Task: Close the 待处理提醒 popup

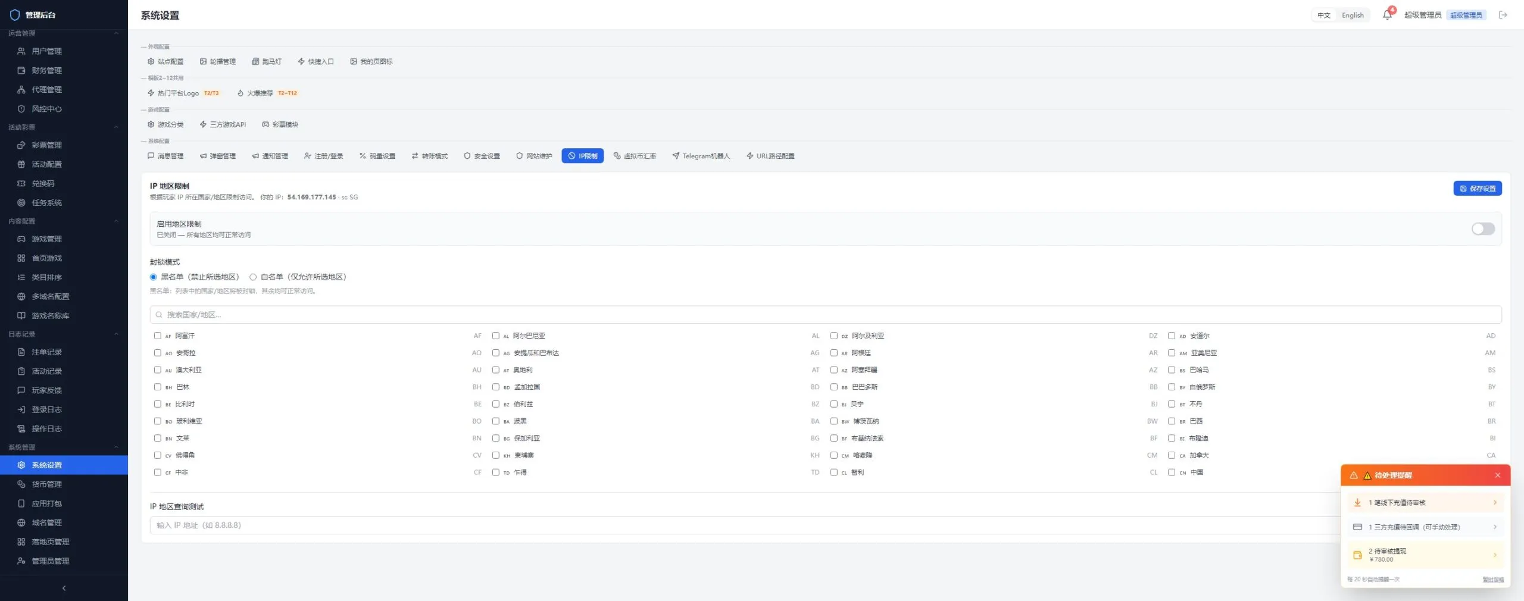Action: [x=1498, y=475]
